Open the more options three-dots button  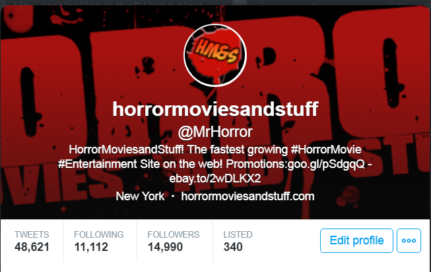(409, 240)
